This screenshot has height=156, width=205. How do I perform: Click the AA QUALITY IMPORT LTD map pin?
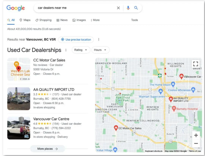point(171,99)
